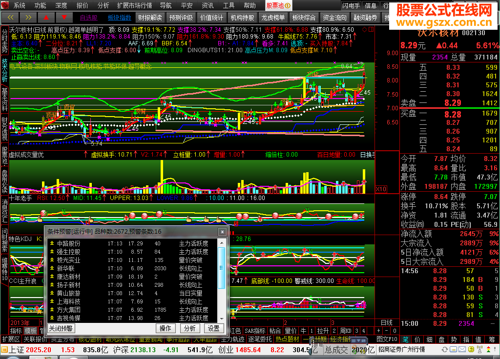Switch to the 技术分析 side tab
This screenshot has height=359, width=500.
click(4, 70)
